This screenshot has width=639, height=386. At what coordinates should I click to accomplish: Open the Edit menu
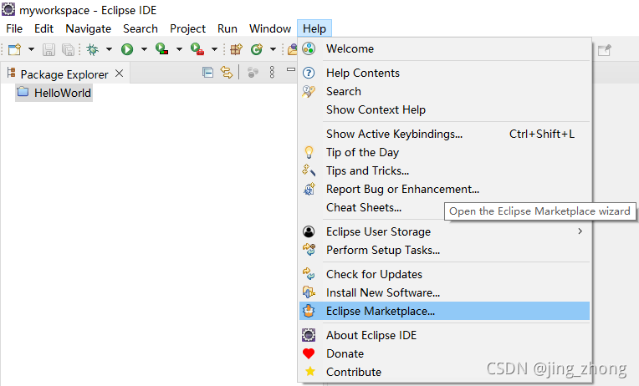point(43,29)
